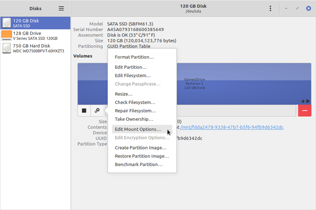Screen dimensions: 316x210
Task: Click the red delete partition button
Action: pos(304,110)
